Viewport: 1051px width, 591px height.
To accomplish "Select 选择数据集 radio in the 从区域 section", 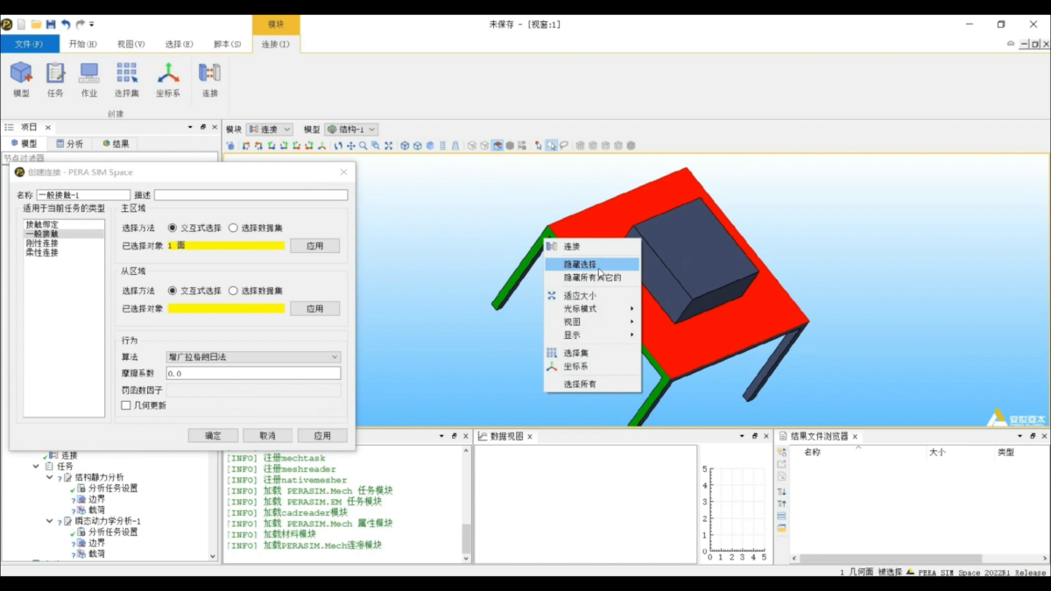I will point(233,291).
